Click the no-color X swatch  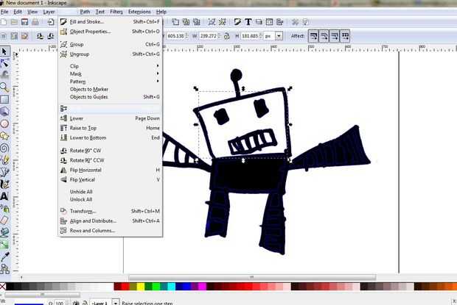coord(3,287)
